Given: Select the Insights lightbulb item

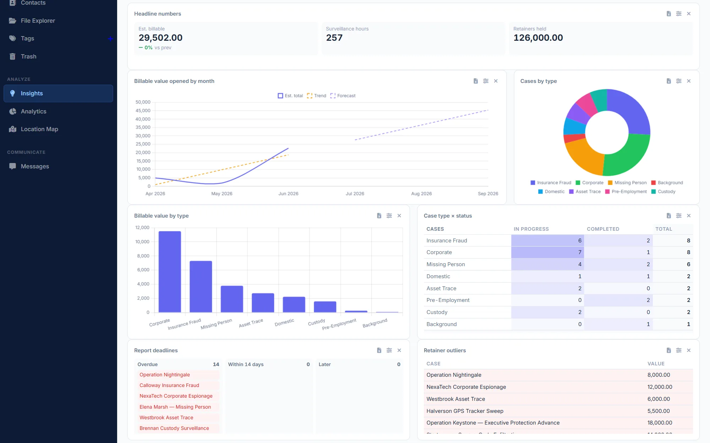Looking at the screenshot, I should point(58,93).
